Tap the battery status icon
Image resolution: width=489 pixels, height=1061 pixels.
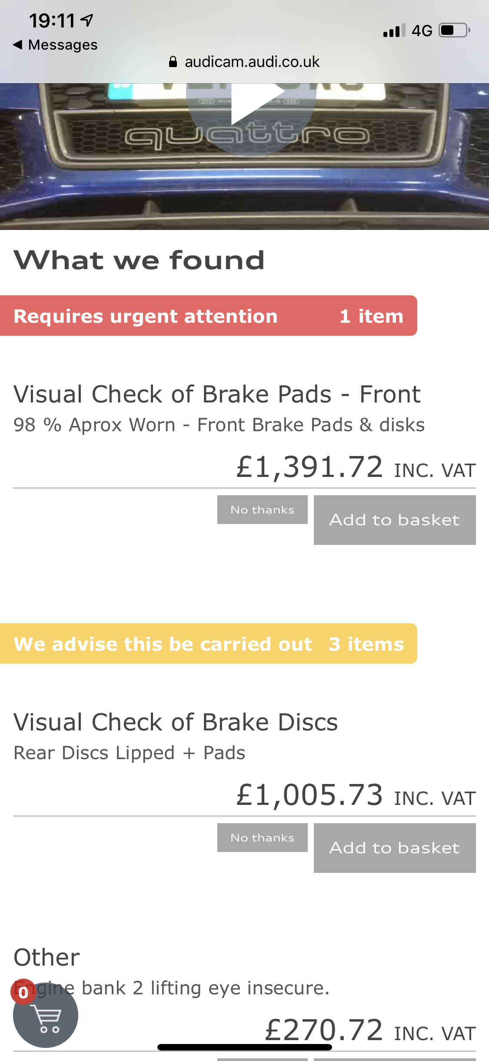pos(454,30)
